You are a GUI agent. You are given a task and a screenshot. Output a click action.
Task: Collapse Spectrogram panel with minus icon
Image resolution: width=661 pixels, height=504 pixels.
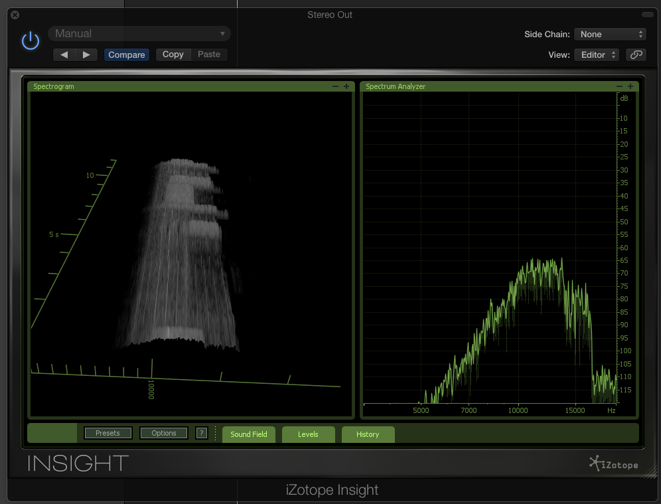coord(335,86)
